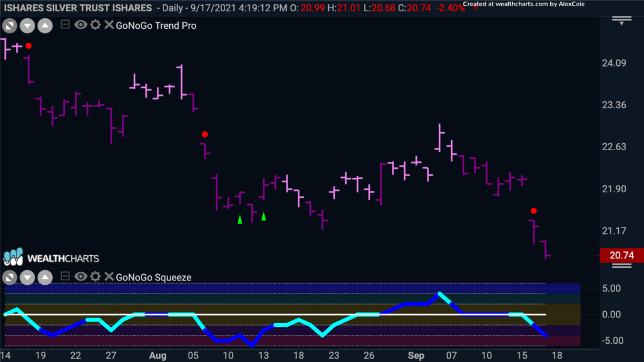Toggle GoNoGo Trend Pro visibility eye
The height and width of the screenshot is (362, 644).
pos(80,25)
